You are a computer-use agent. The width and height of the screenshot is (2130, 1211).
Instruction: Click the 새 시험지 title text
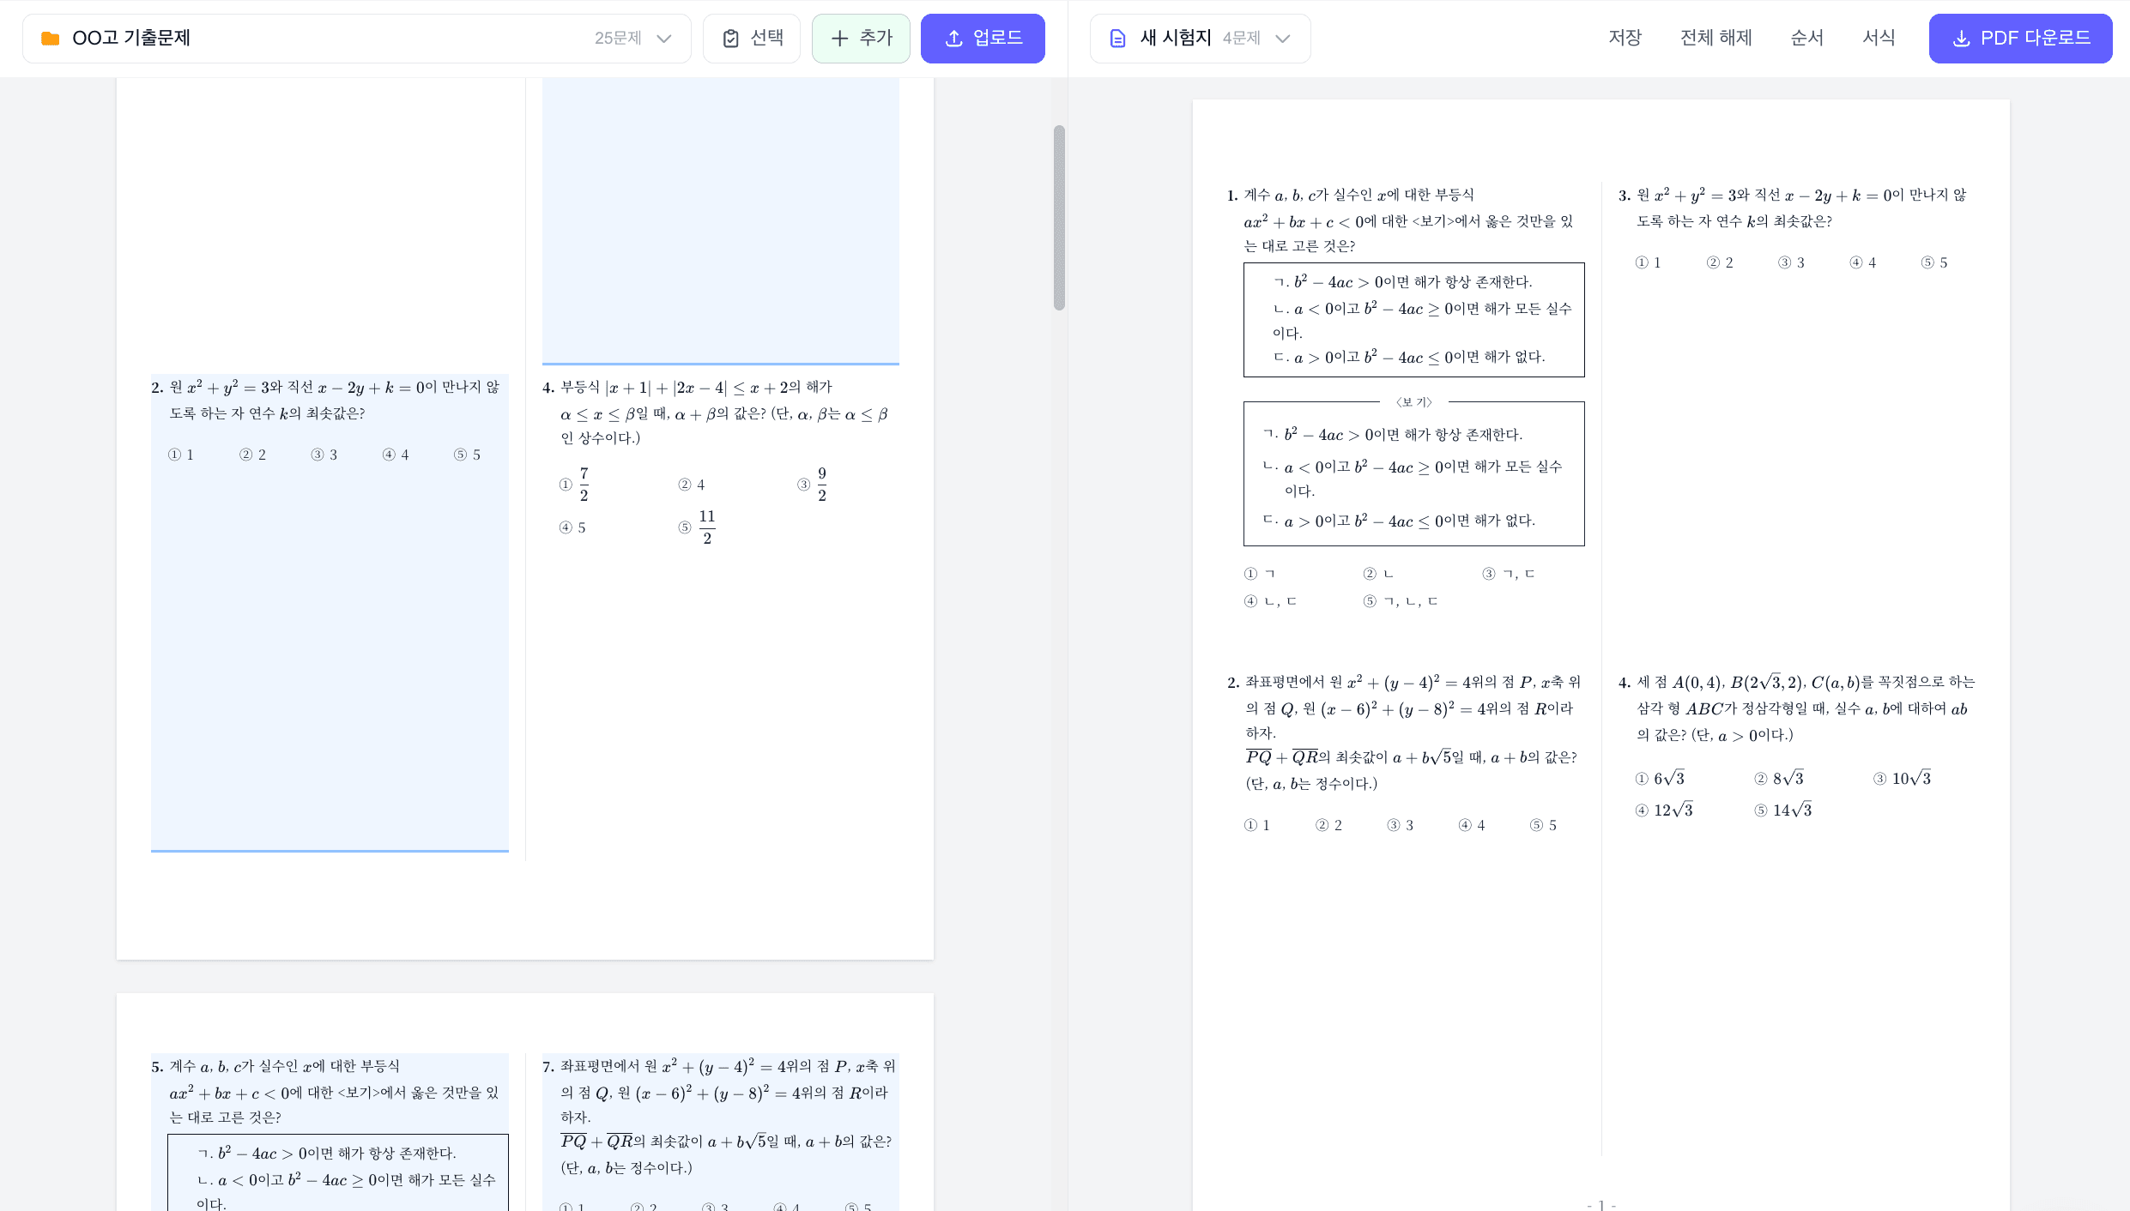point(1176,38)
